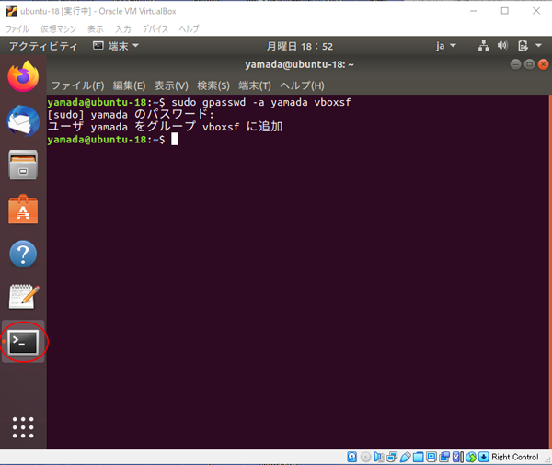
Task: Open terminal ヘルプ(H) menu
Action: pos(302,85)
